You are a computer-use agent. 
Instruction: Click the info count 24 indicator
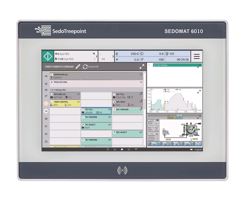click(x=102, y=59)
